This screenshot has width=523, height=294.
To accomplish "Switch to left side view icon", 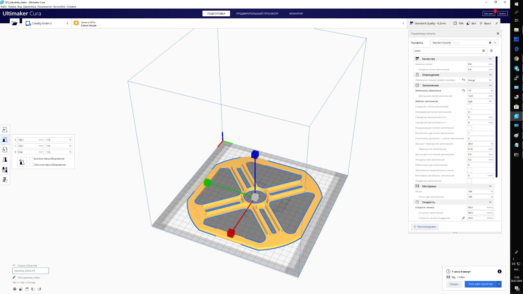I will coord(33,289).
